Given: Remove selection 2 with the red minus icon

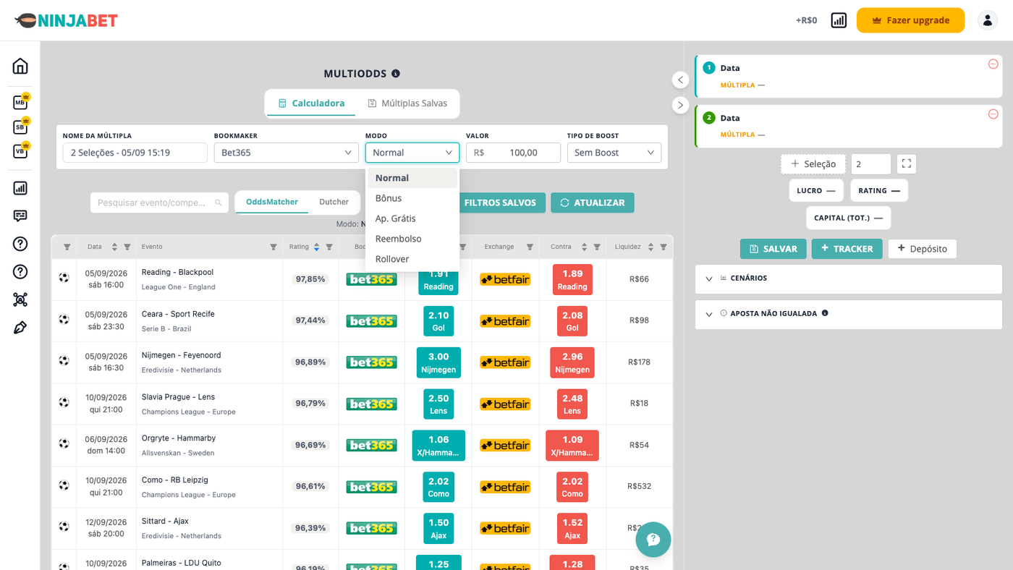Looking at the screenshot, I should click(993, 114).
